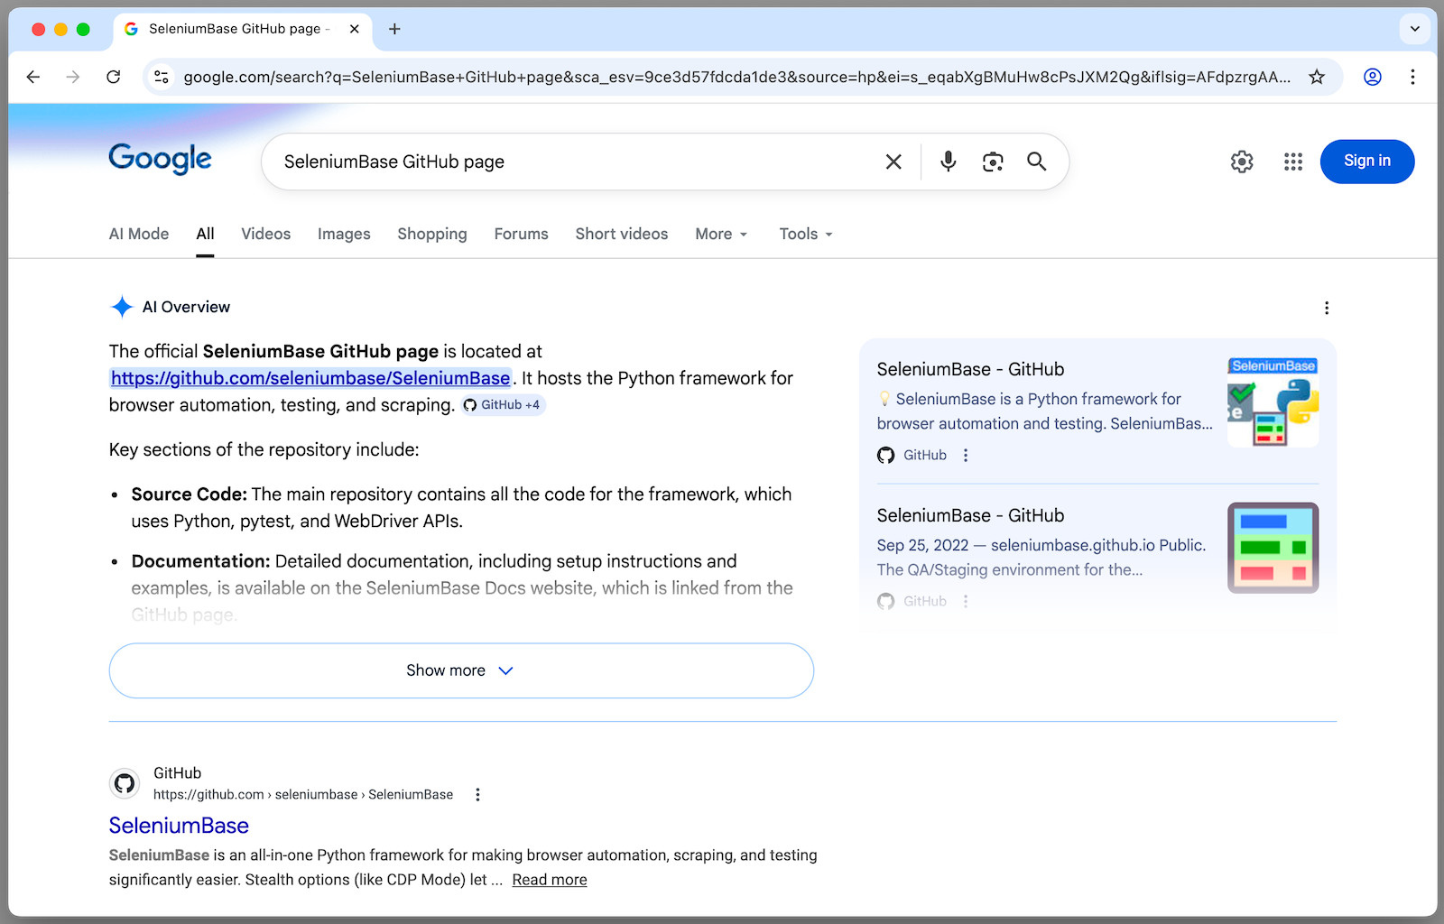The width and height of the screenshot is (1444, 924).
Task: Clear the search query with the X icon
Action: click(x=893, y=162)
